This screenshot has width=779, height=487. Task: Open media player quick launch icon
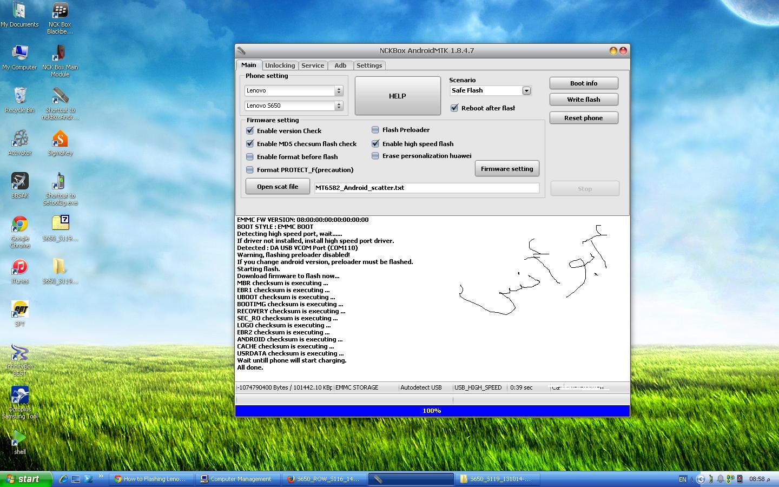tap(88, 479)
